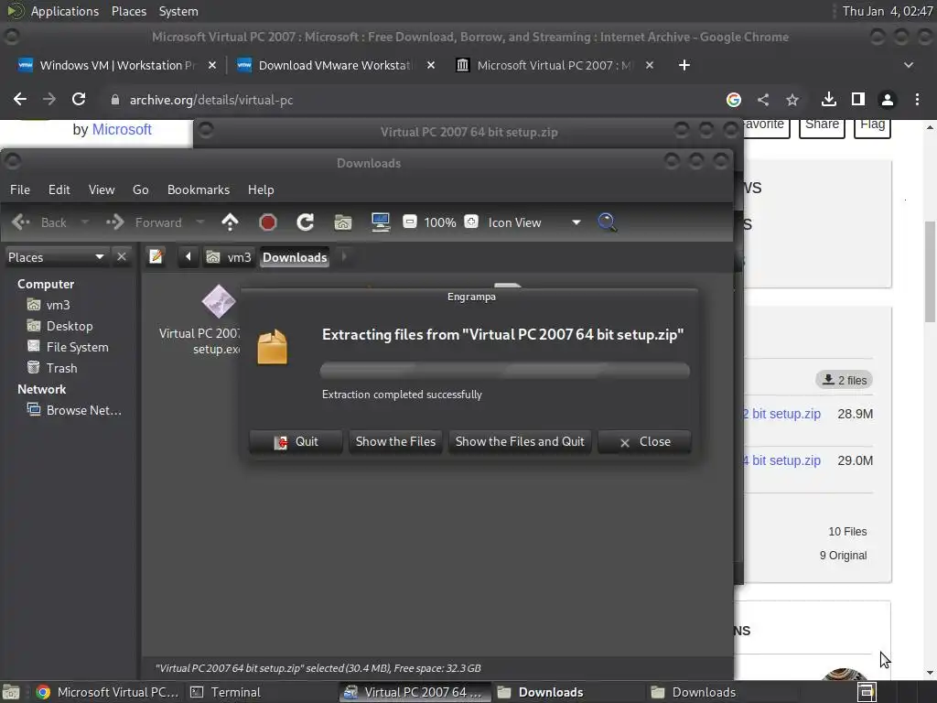Image resolution: width=937 pixels, height=703 pixels.
Task: Expand the Chrome tab search chevron
Action: (x=909, y=65)
